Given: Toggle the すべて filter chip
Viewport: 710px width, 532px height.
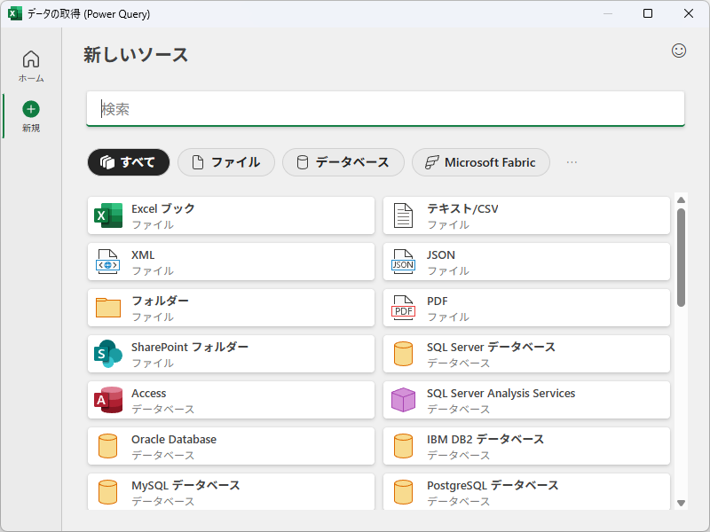Looking at the screenshot, I should pyautogui.click(x=128, y=162).
